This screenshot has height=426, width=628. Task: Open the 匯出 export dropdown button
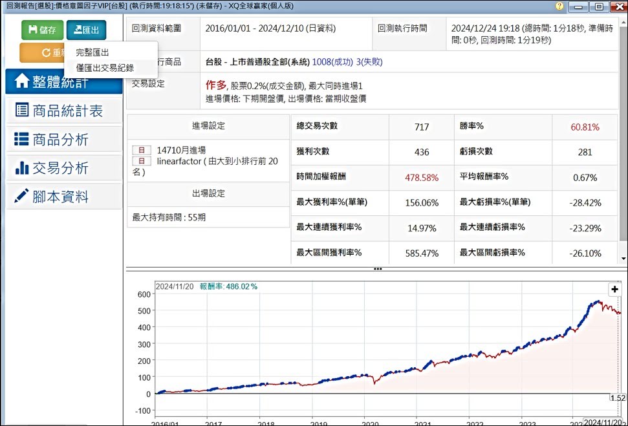coord(85,30)
